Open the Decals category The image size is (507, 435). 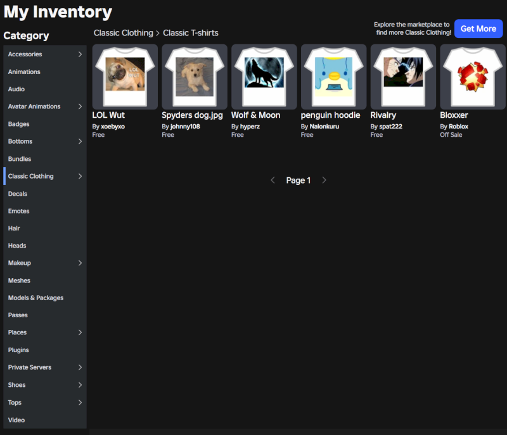(18, 194)
